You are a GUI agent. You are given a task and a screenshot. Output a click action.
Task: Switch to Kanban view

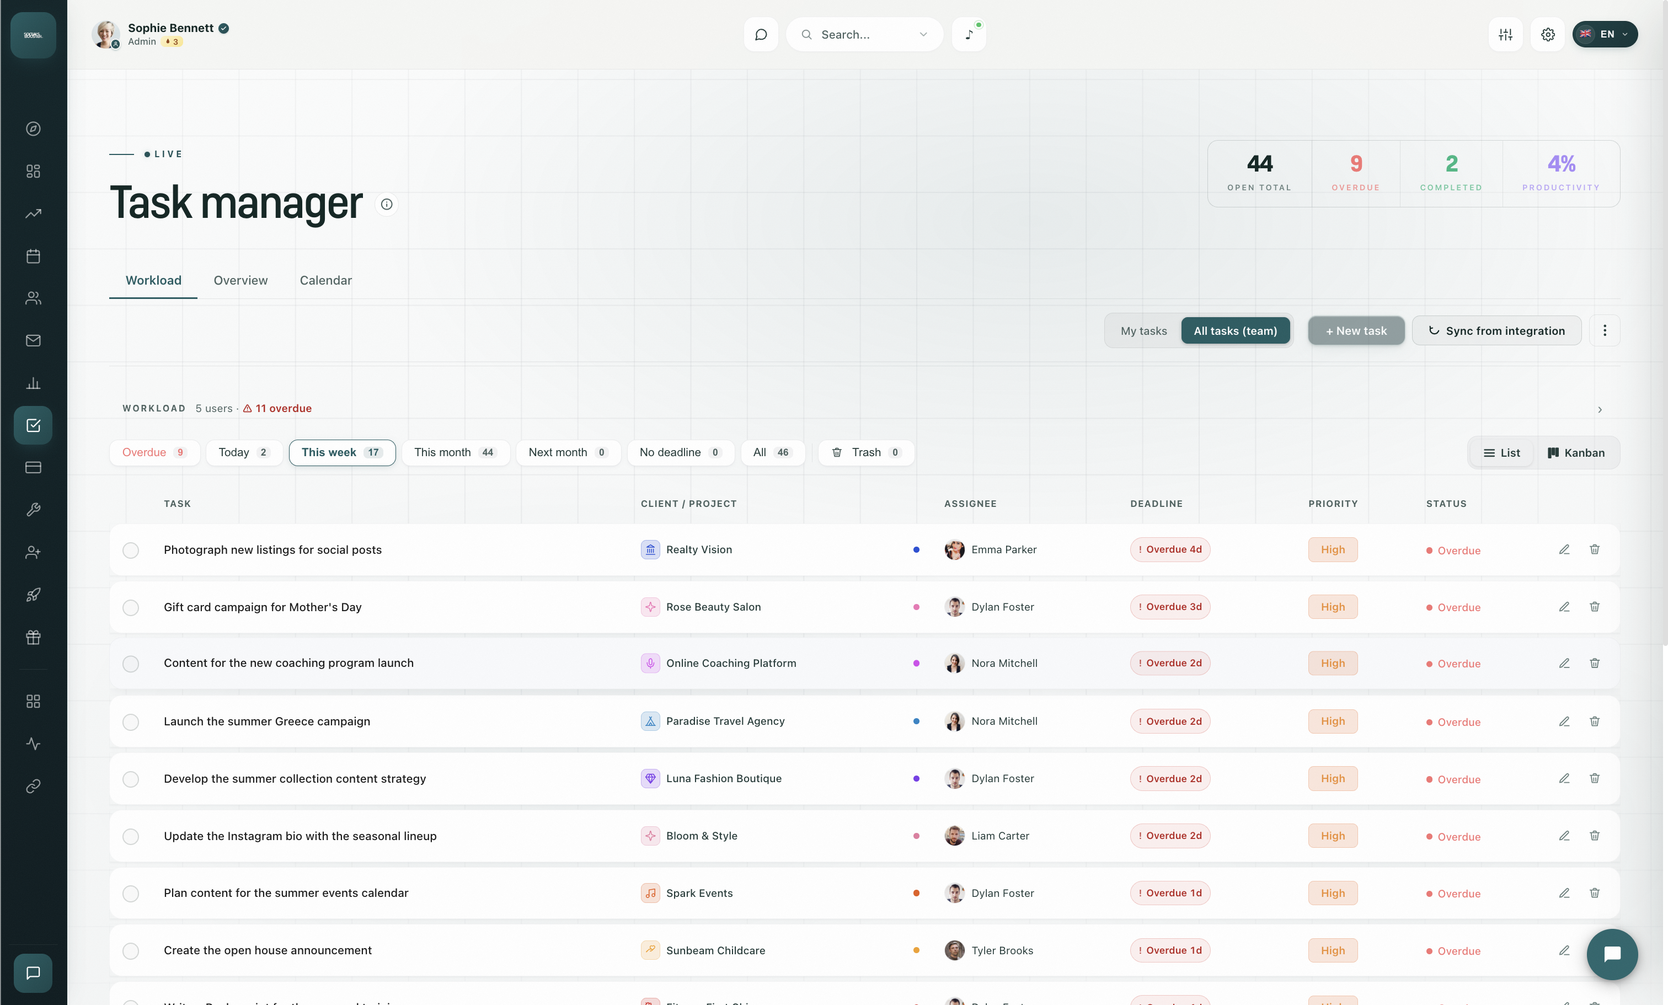coord(1576,453)
